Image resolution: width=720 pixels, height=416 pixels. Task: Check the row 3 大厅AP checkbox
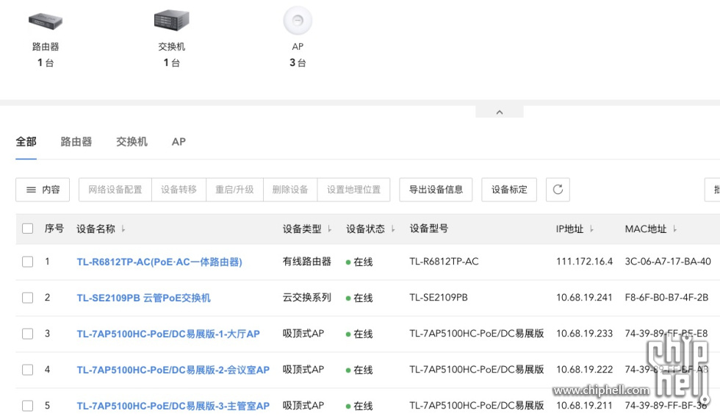[28, 334]
